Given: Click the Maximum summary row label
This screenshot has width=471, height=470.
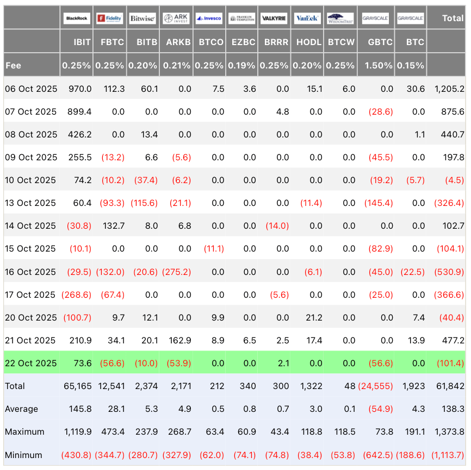Looking at the screenshot, I should pos(23,431).
